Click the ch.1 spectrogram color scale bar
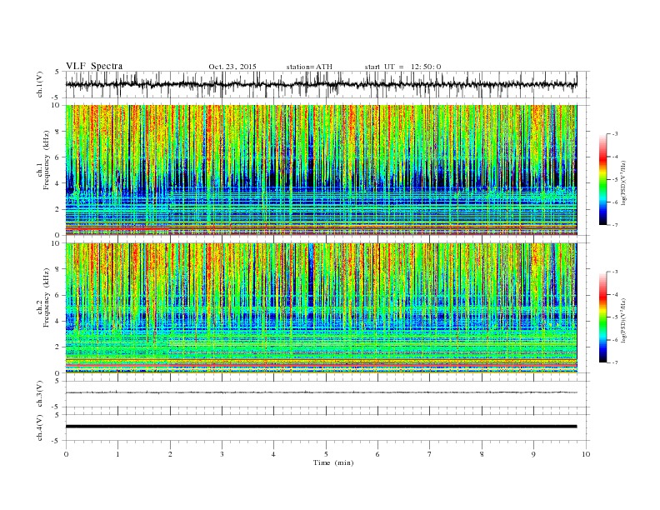Screen dimensions: 660x510 602,180
